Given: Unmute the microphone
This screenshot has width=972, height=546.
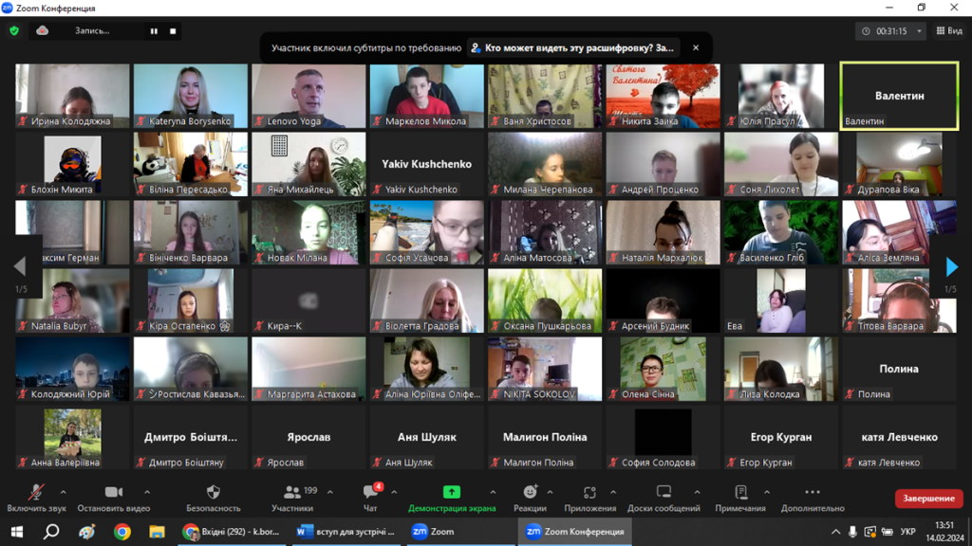Looking at the screenshot, I should 36,497.
